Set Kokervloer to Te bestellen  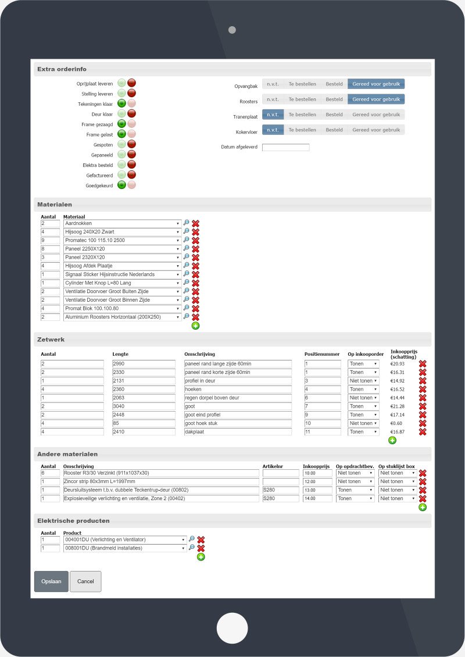[302, 130]
